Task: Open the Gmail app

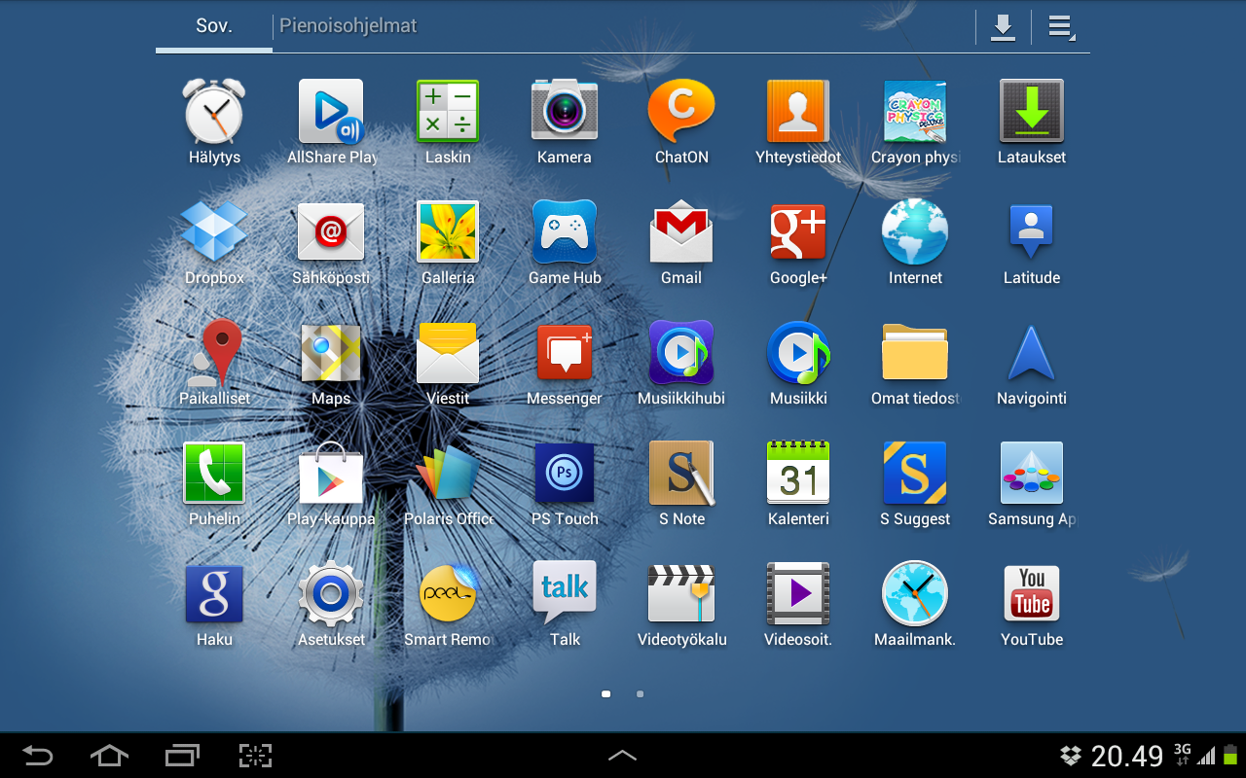Action: click(x=681, y=243)
